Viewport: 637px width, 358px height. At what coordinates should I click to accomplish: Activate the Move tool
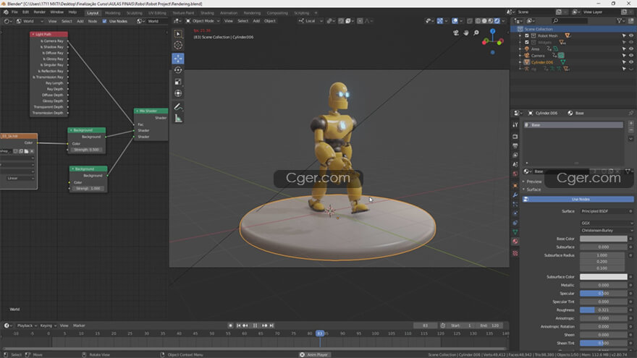pyautogui.click(x=178, y=59)
